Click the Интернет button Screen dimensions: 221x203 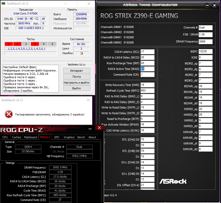pyautogui.click(x=77, y=71)
